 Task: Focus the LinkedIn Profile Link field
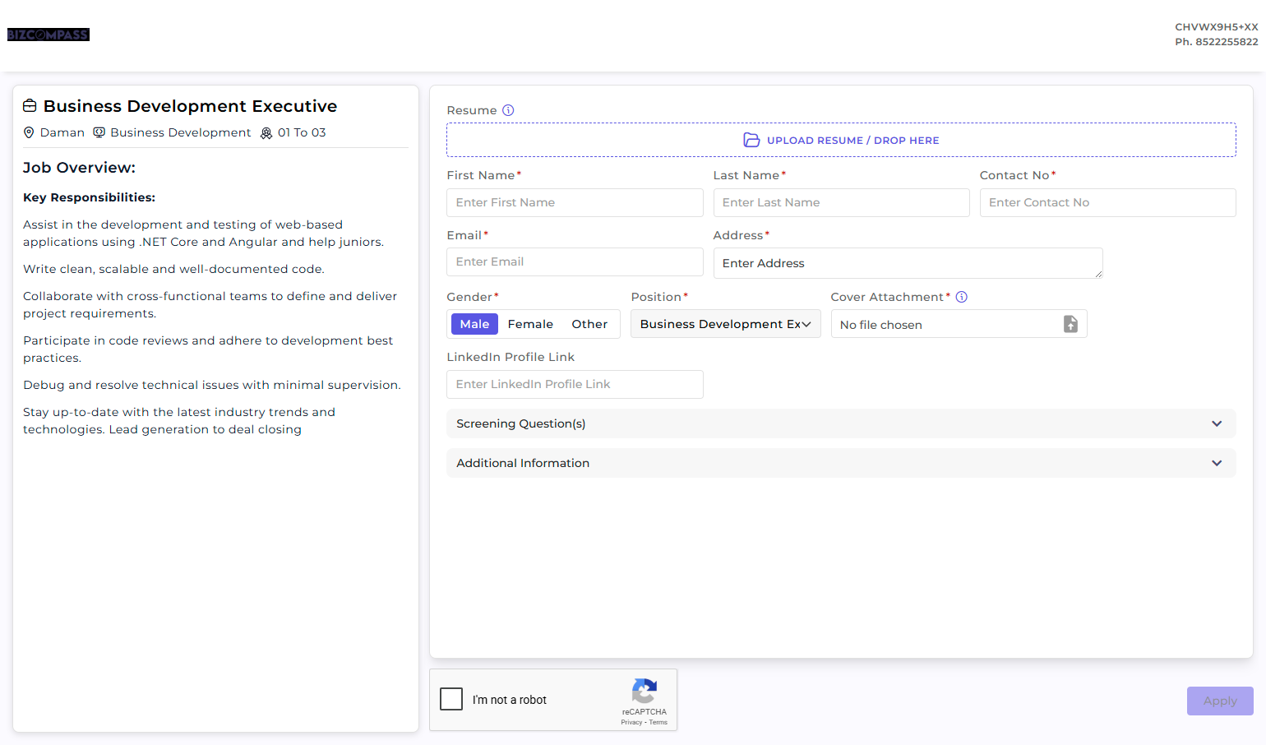pyautogui.click(x=575, y=384)
